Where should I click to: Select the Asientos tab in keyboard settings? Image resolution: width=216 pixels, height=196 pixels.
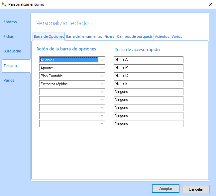coord(162,36)
